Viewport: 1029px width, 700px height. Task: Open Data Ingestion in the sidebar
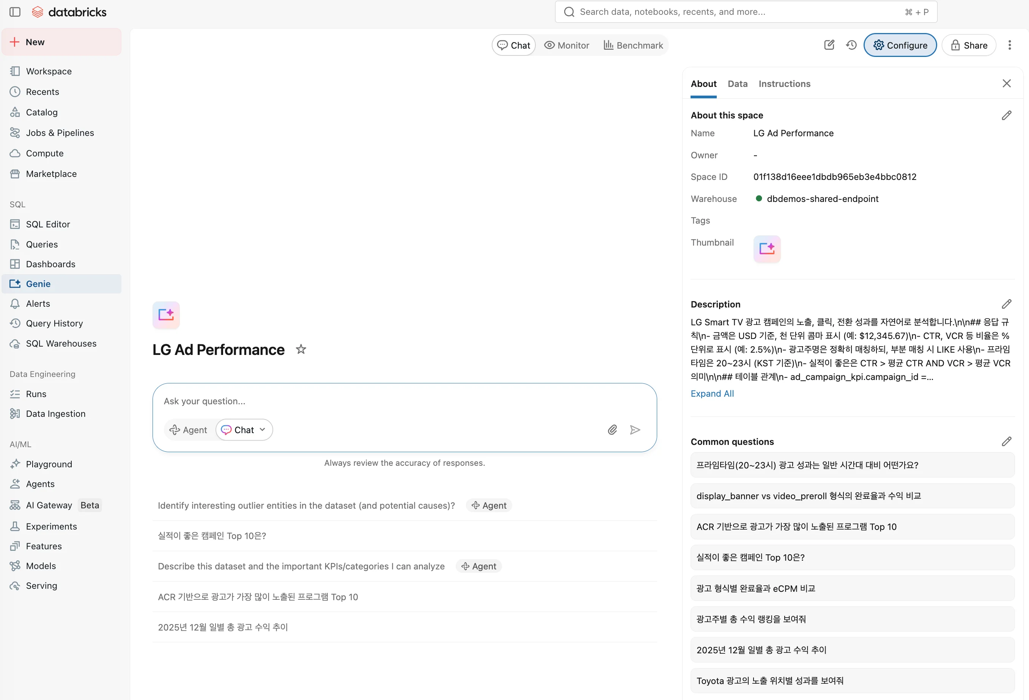61,414
